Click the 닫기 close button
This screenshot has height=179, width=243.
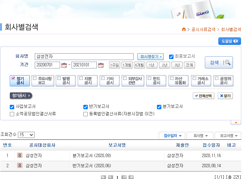coord(225,96)
